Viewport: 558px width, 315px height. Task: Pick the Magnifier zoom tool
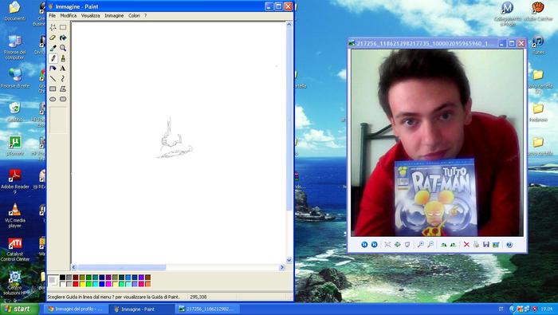tap(63, 48)
